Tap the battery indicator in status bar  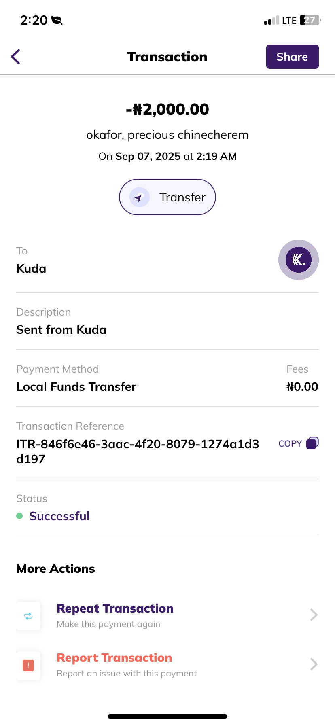pos(310,20)
